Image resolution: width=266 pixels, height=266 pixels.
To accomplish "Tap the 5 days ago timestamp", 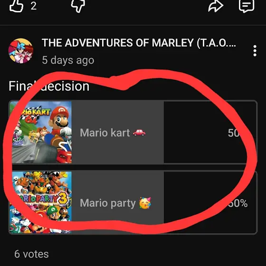I will [x=68, y=60].
